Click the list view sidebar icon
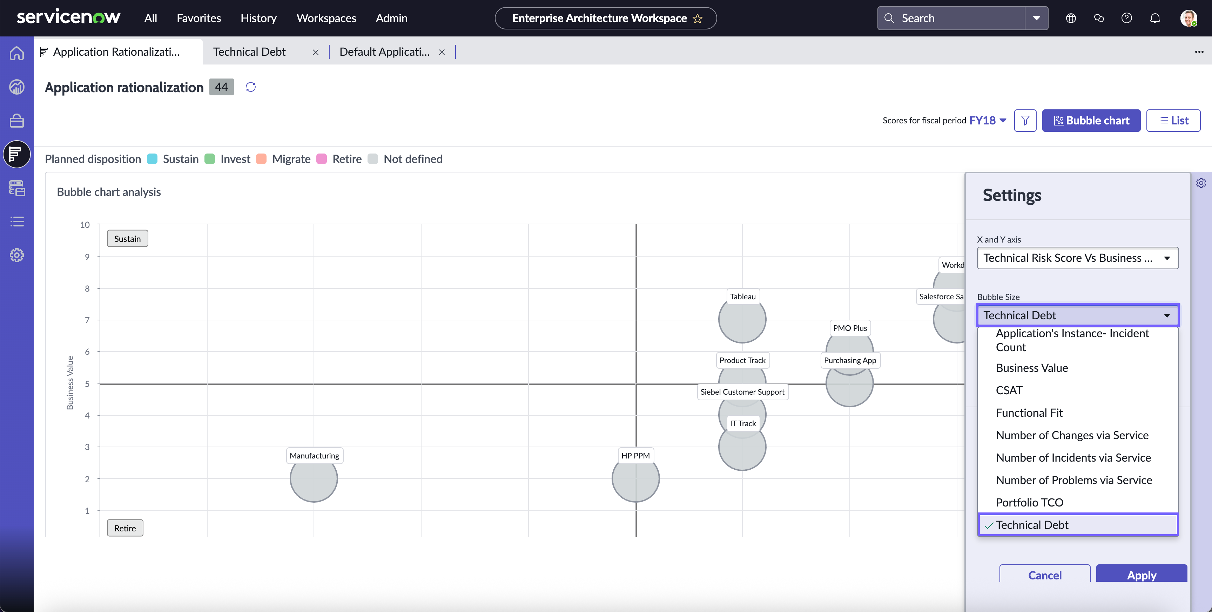 pyautogui.click(x=17, y=222)
